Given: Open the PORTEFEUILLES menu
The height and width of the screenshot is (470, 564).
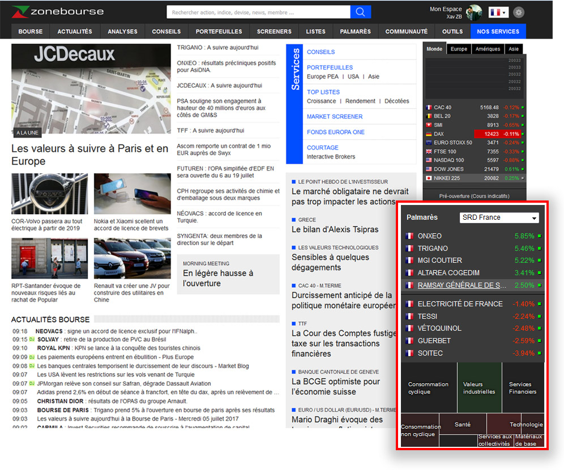Looking at the screenshot, I should pyautogui.click(x=219, y=32).
